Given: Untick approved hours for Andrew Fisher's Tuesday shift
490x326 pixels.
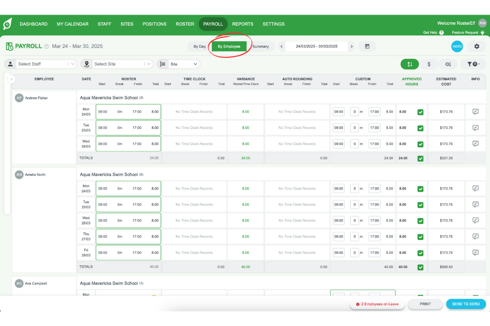Looking at the screenshot, I should (420, 128).
